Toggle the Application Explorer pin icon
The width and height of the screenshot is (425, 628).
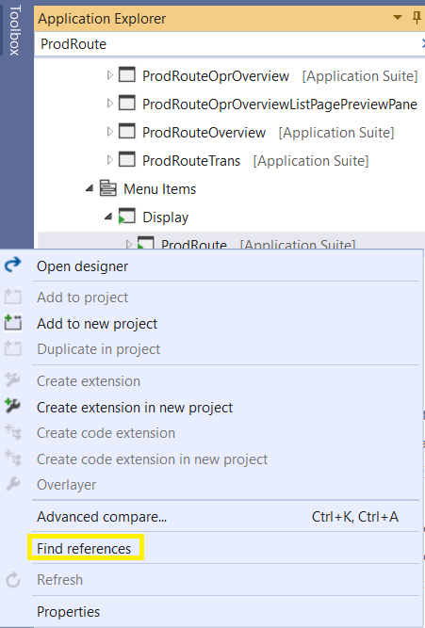click(417, 18)
